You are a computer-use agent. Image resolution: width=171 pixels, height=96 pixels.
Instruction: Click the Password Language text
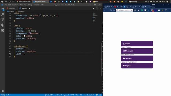(129, 62)
